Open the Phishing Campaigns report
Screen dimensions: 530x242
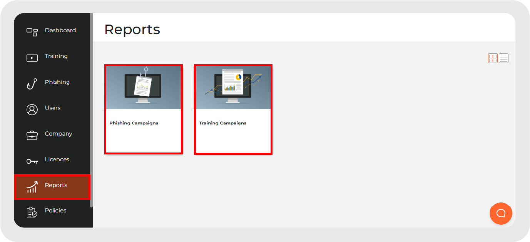143,109
